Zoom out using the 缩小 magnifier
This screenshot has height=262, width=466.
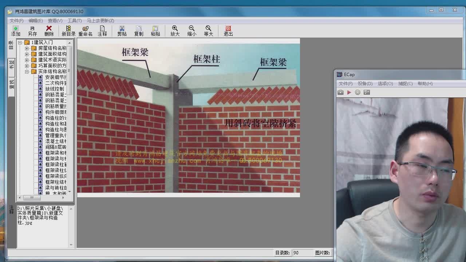point(191,31)
